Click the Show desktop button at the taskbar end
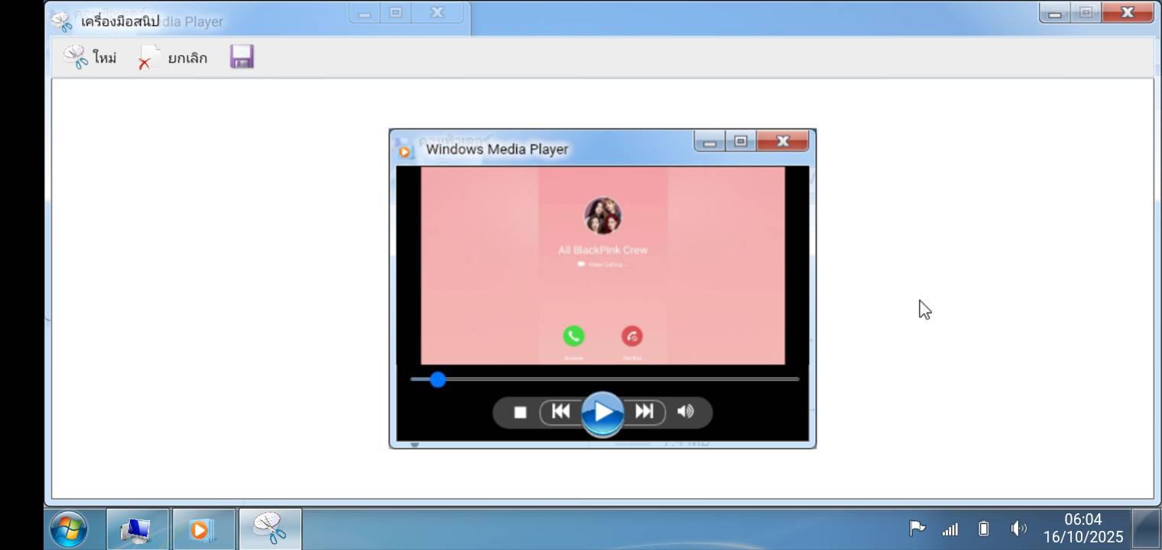Screen dimensions: 1162x550 coord(1146,529)
